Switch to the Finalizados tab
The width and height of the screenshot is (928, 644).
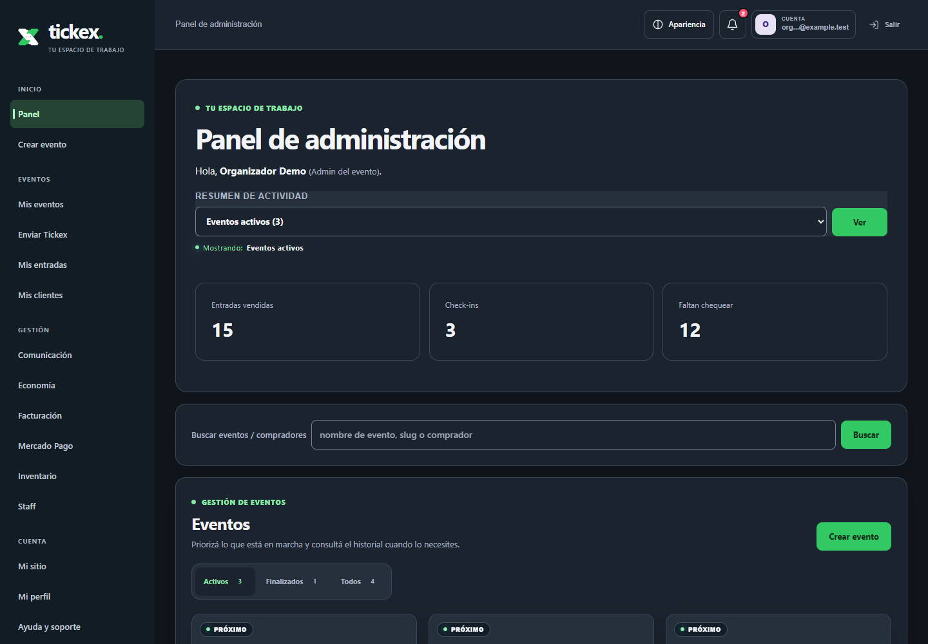click(x=293, y=582)
